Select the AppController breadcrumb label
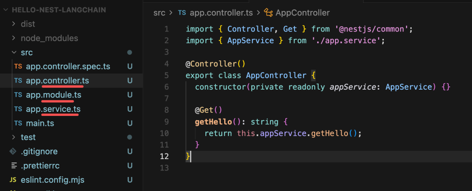The height and width of the screenshot is (191, 472). (x=302, y=13)
